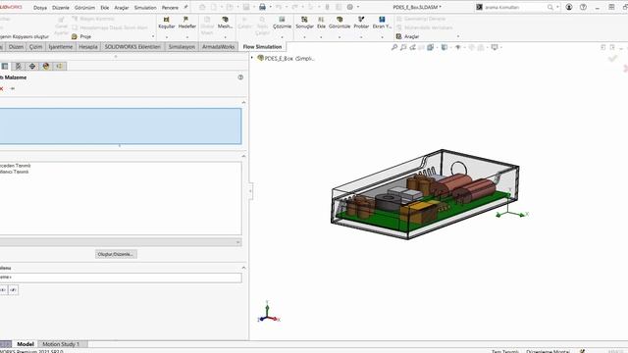Switch to the Hesapla ribbon tab
Viewport: 628px width, 353px height.
pyautogui.click(x=88, y=47)
